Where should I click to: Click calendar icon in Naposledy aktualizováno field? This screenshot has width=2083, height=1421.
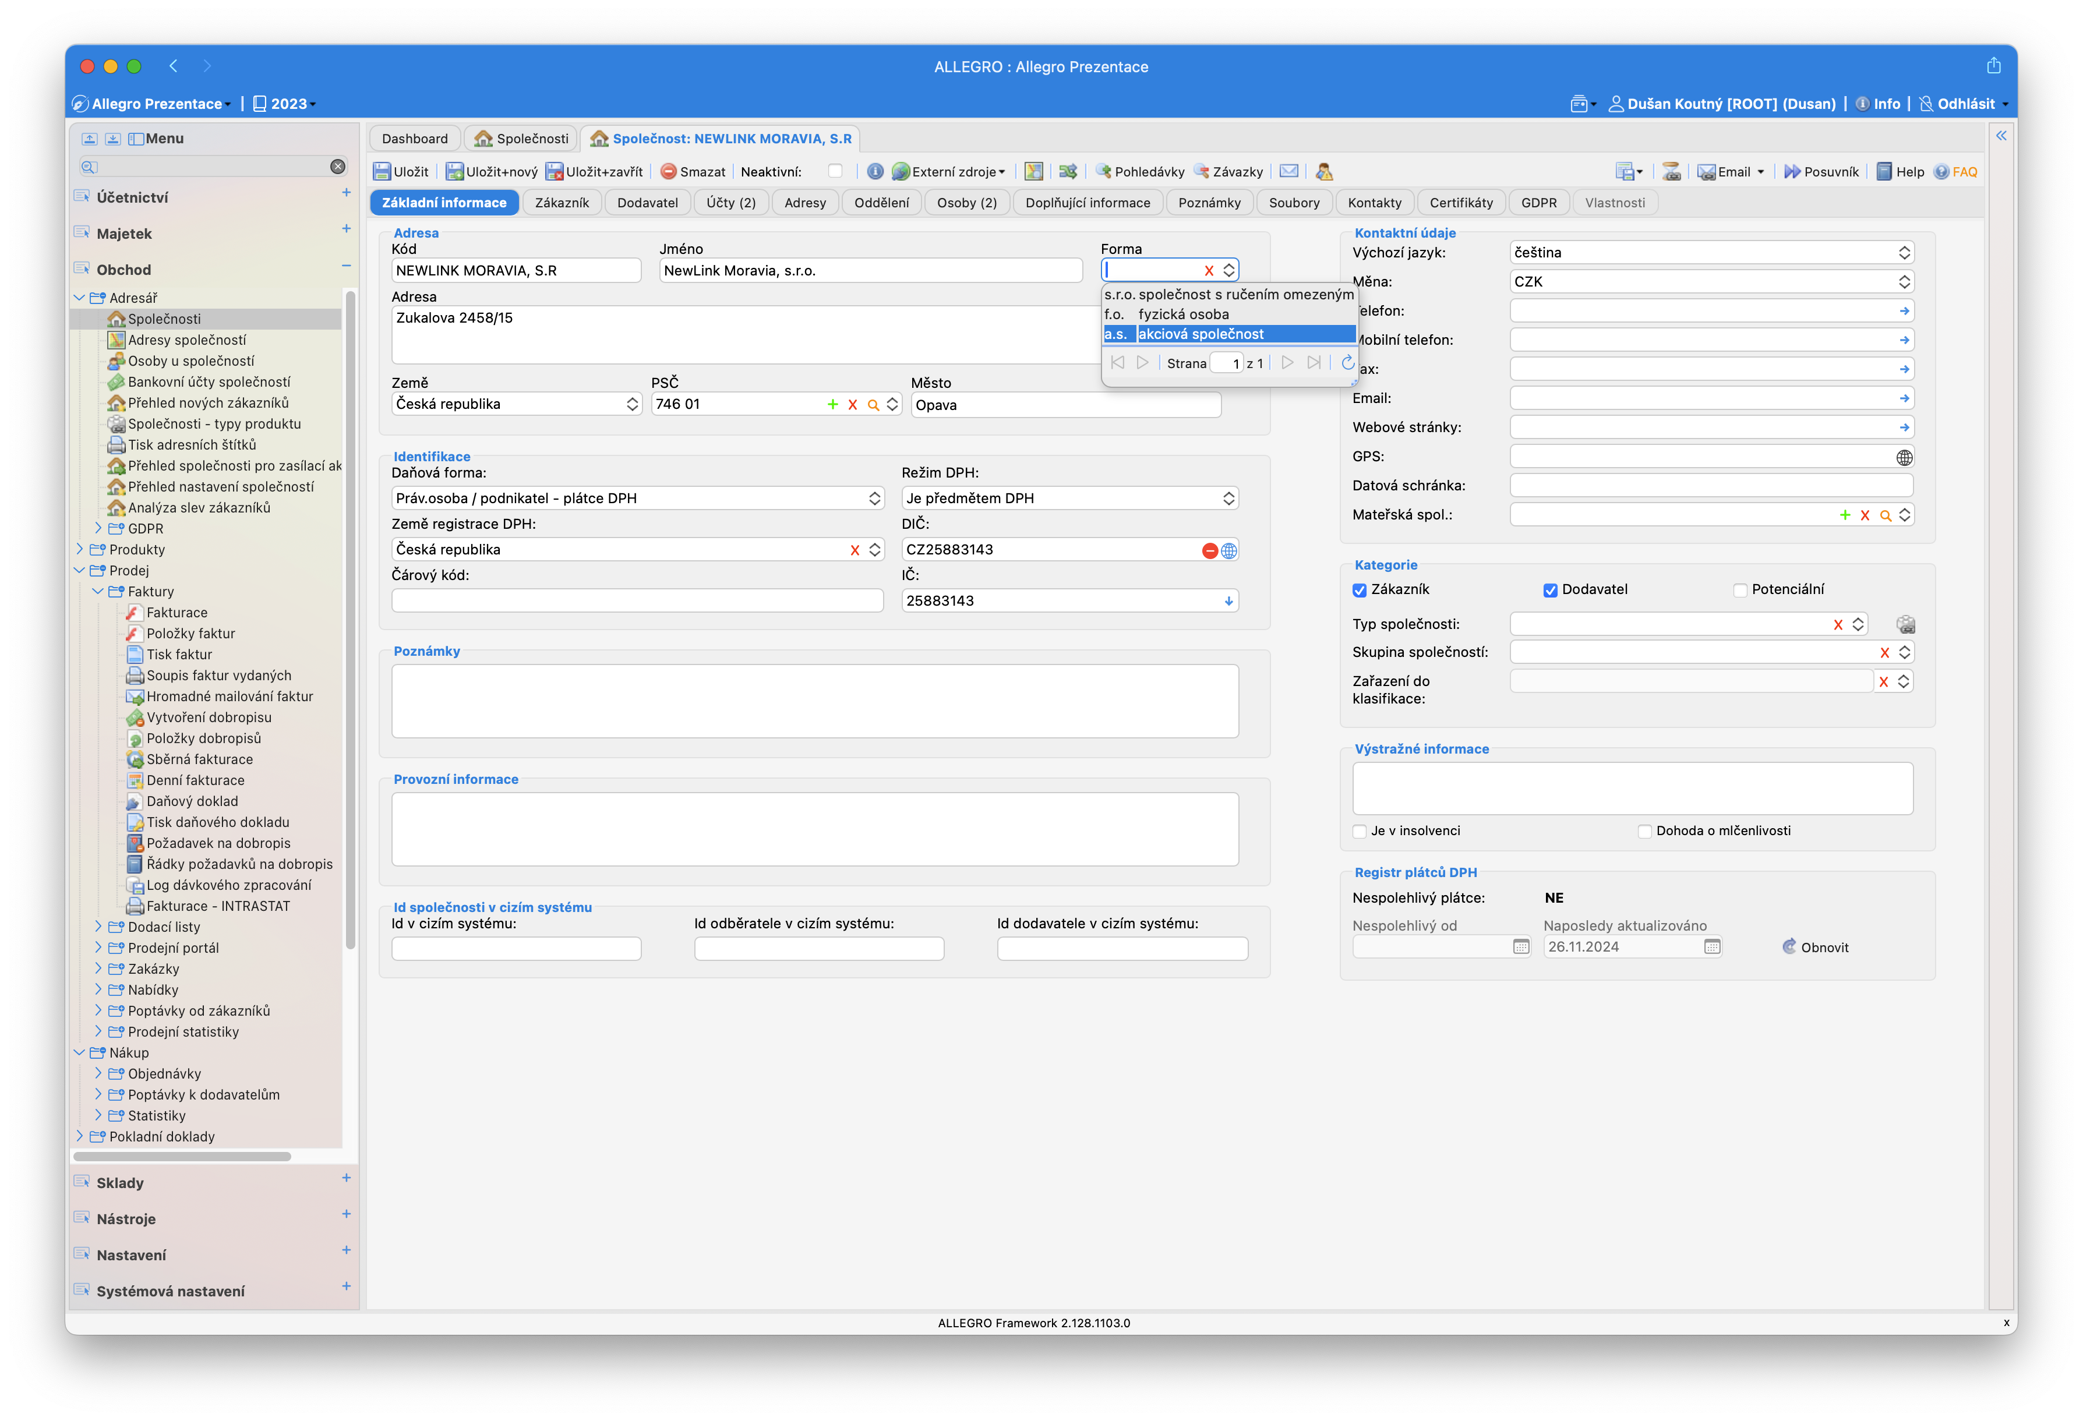tap(1712, 946)
